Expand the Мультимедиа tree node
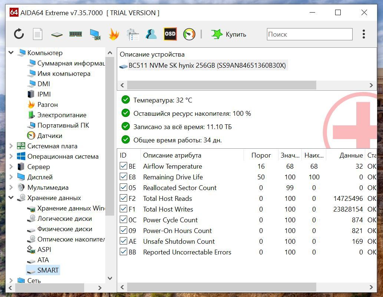The image size is (383, 297). (11, 188)
